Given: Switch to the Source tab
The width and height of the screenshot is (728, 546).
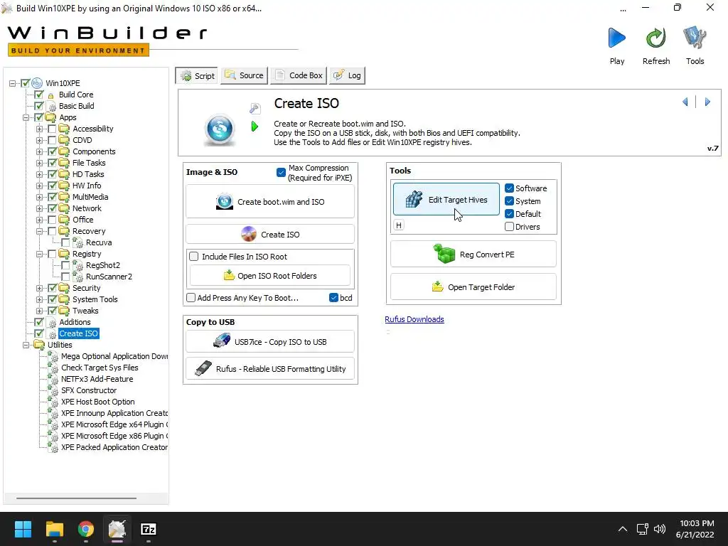Looking at the screenshot, I should [x=245, y=75].
